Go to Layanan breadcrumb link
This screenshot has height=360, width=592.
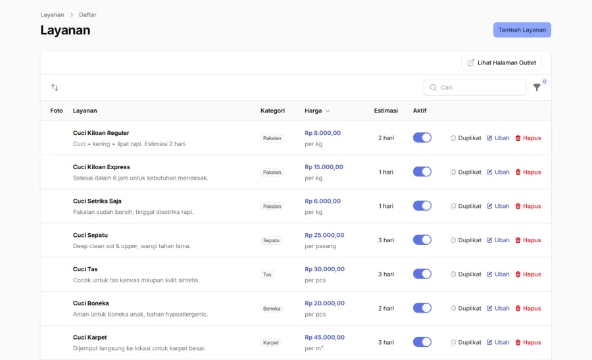tap(52, 14)
